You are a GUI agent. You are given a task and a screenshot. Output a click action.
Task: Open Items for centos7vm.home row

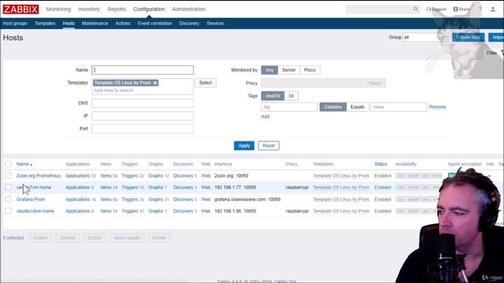coord(106,187)
